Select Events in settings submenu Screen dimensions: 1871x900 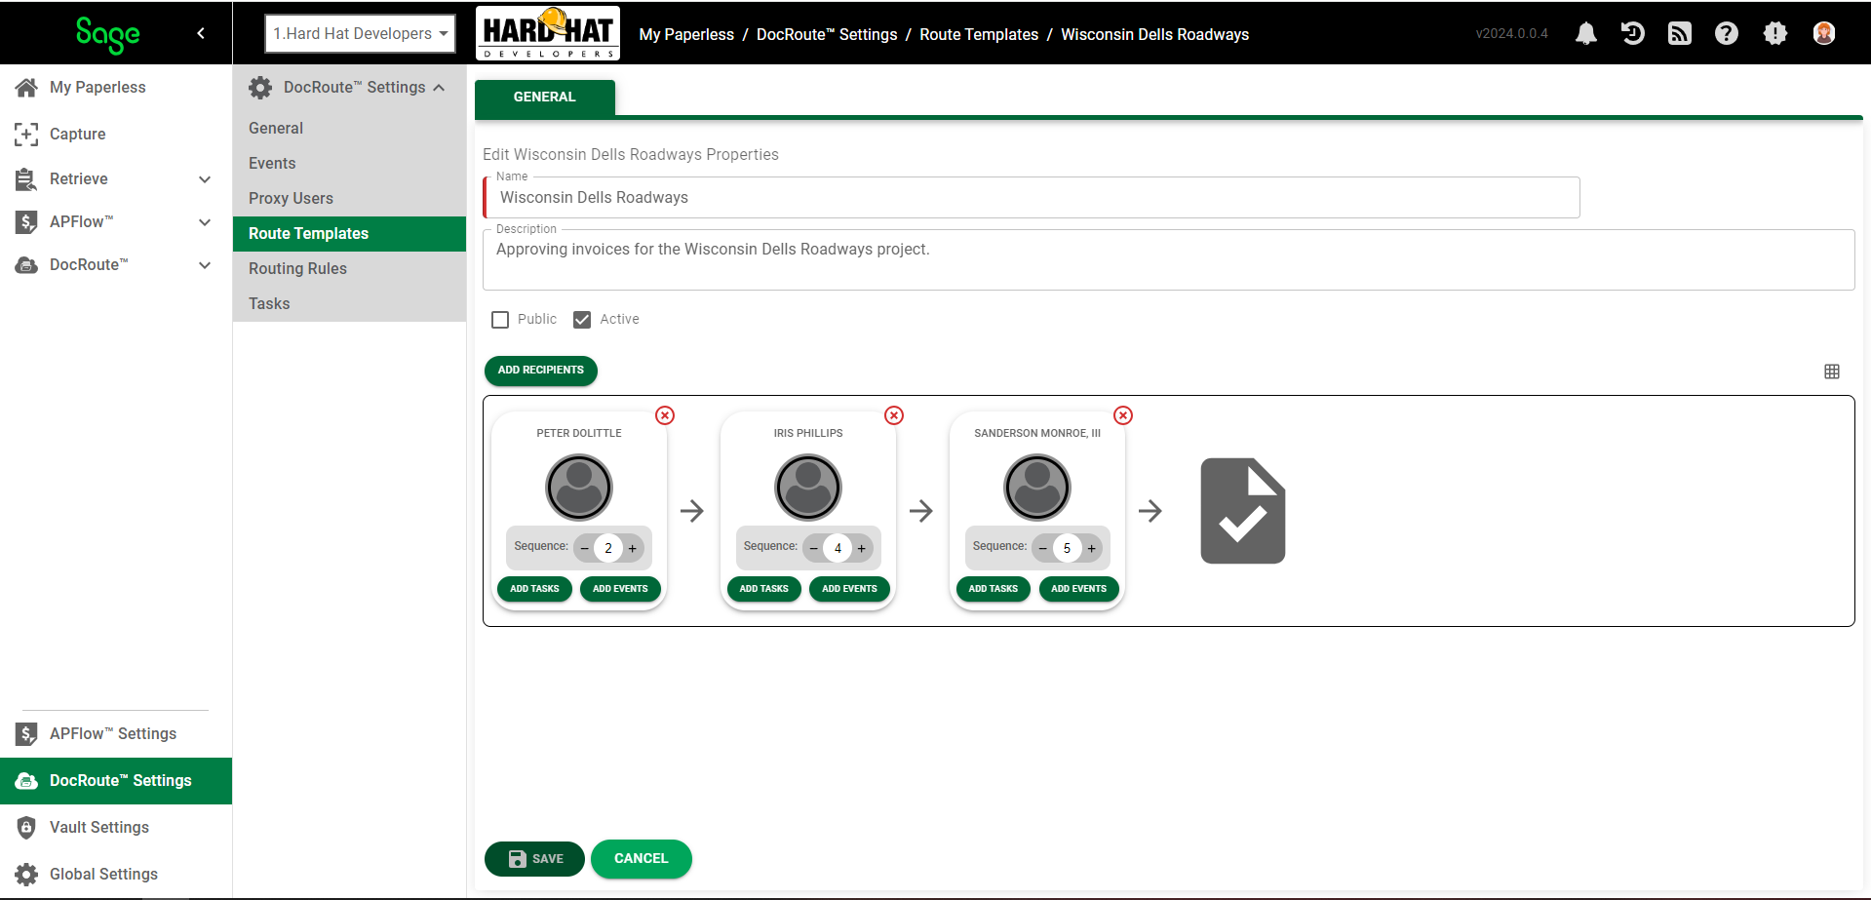click(x=349, y=164)
